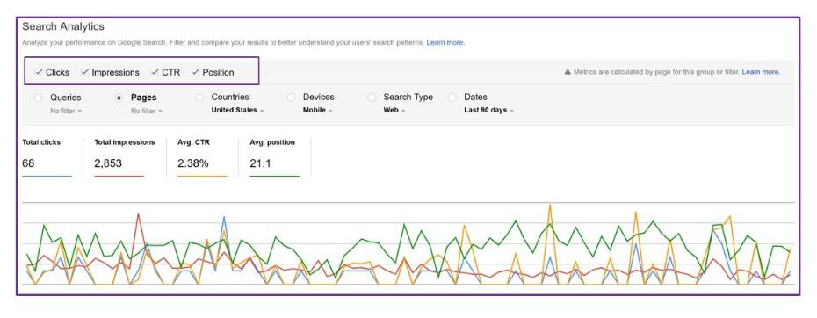Click the Total impressions value 2,853

pyautogui.click(x=108, y=163)
